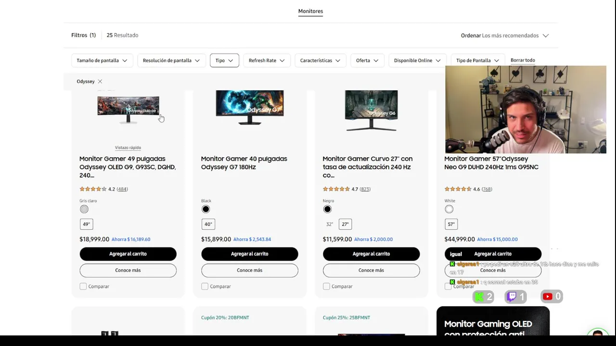The height and width of the screenshot is (346, 616).
Task: Open the 768 reviews link
Action: 487,189
